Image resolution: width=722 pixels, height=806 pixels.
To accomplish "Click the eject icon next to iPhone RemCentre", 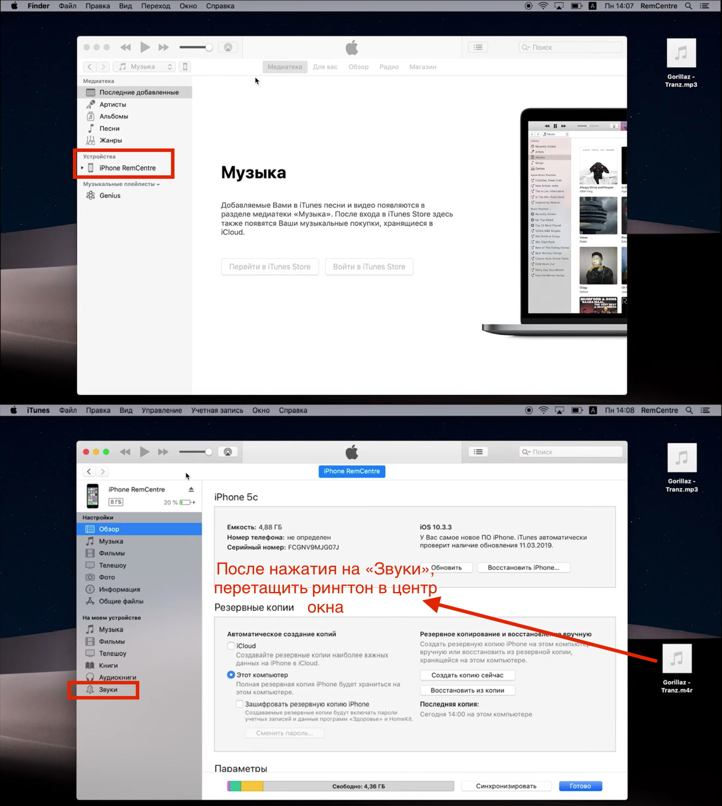I will click(191, 490).
